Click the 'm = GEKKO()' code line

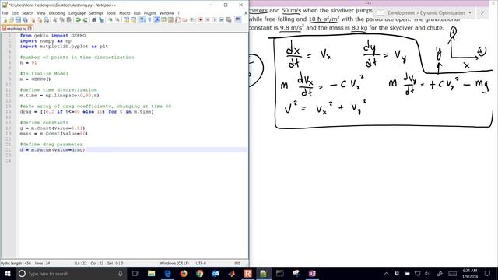35,79
